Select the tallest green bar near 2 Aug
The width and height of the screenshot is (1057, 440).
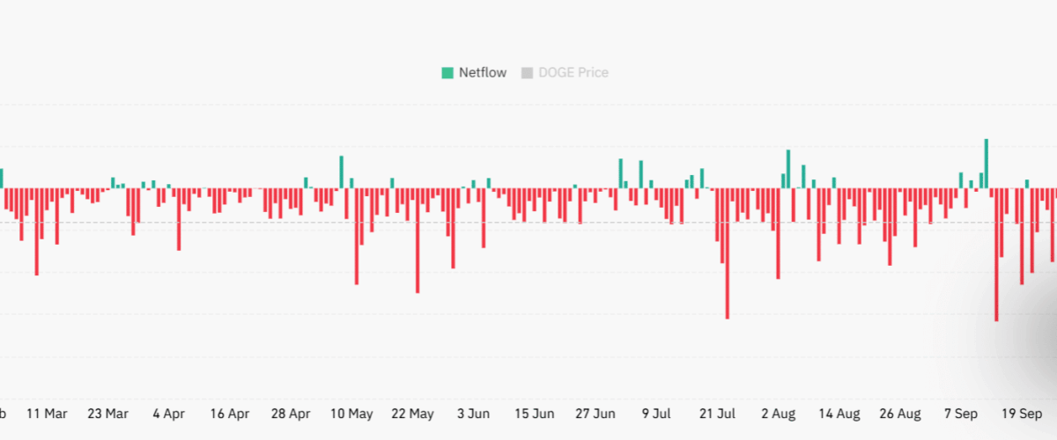coord(788,169)
